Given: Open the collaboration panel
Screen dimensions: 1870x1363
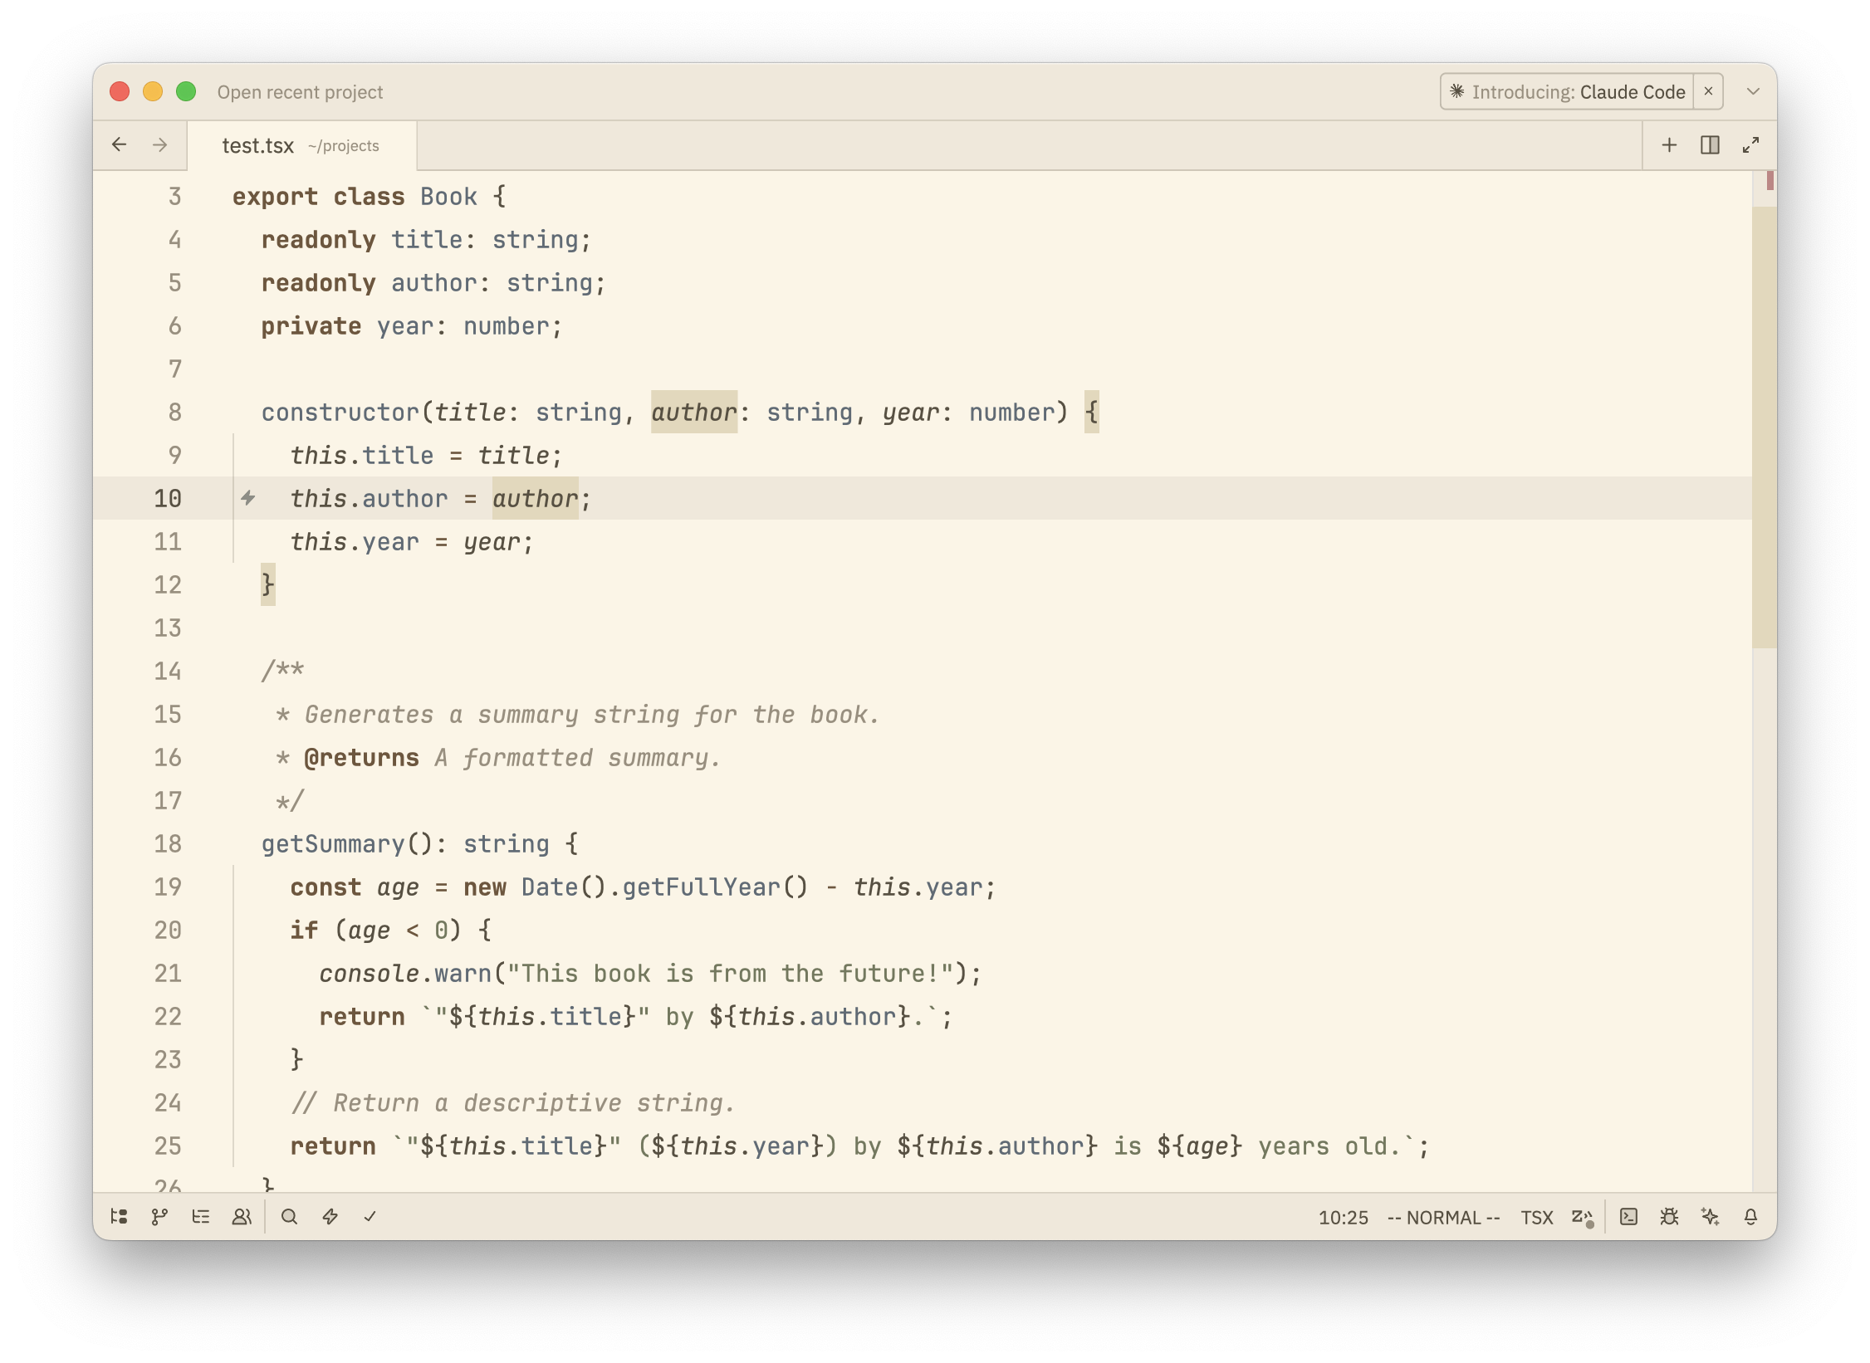Looking at the screenshot, I should pos(241,1216).
